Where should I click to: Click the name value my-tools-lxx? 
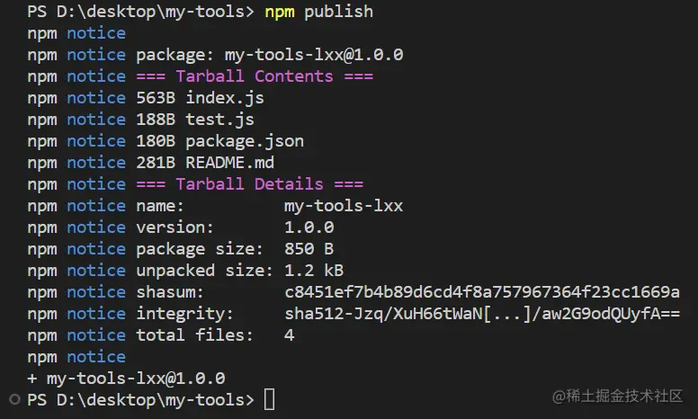coord(344,206)
